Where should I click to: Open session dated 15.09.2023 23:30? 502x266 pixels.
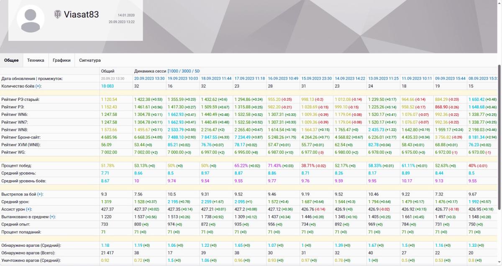317,78
